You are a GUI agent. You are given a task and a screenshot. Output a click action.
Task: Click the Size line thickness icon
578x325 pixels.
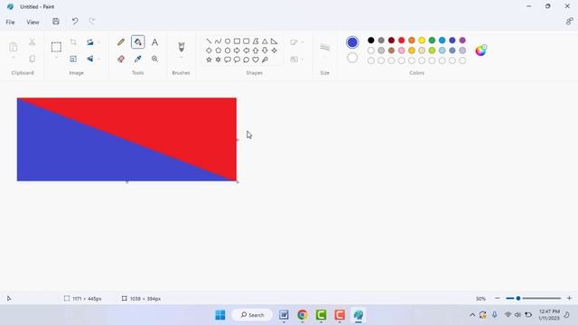pyautogui.click(x=325, y=47)
